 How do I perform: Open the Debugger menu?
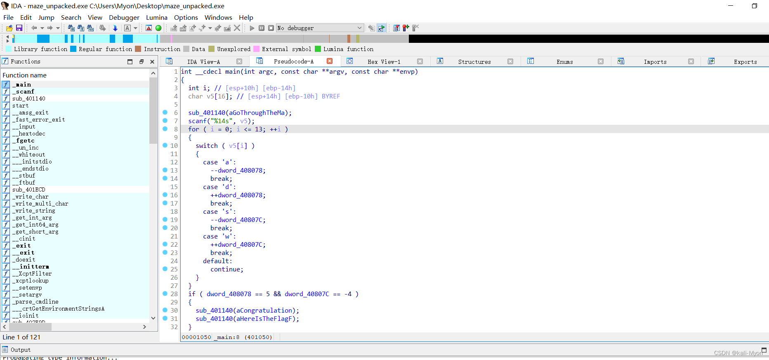coord(124,17)
